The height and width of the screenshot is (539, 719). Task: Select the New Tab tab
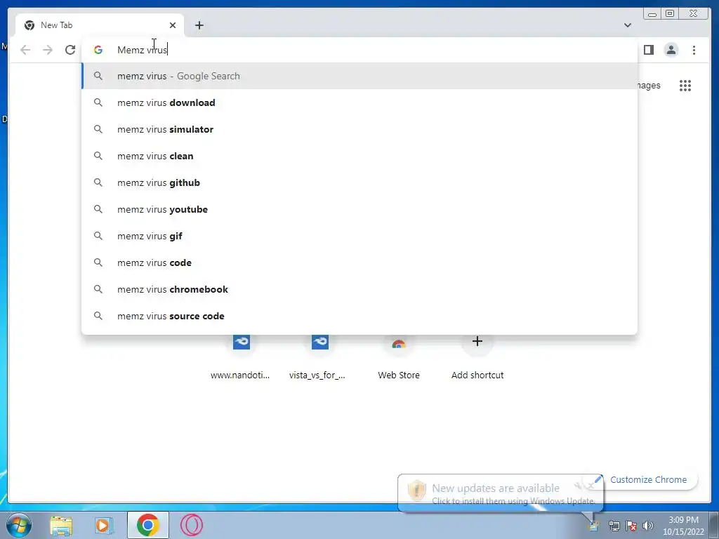pos(100,25)
